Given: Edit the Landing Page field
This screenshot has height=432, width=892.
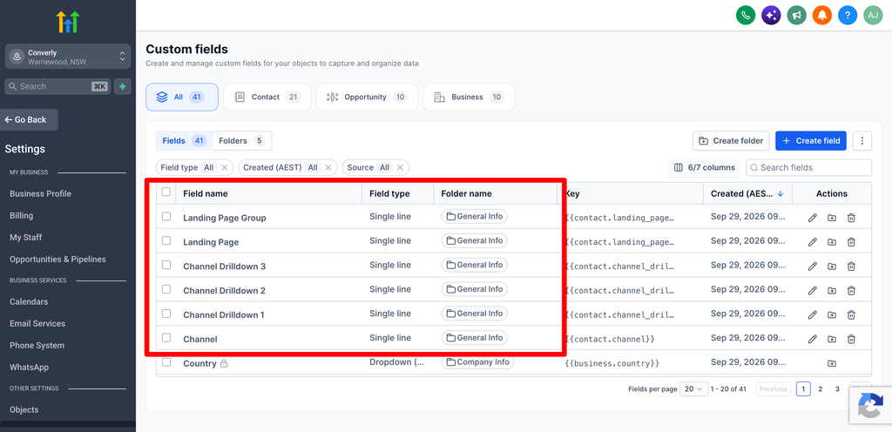Looking at the screenshot, I should coord(813,242).
